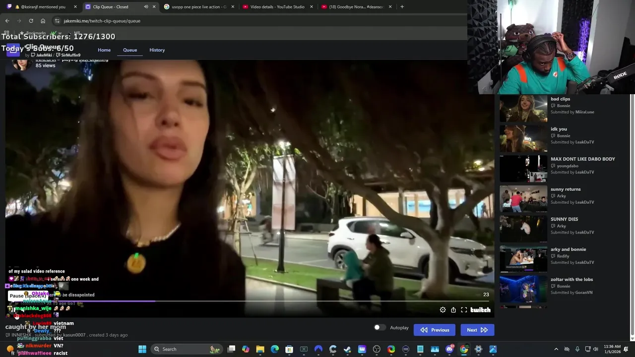
Task: Click the video progress bar
Action: pyautogui.click(x=250, y=301)
